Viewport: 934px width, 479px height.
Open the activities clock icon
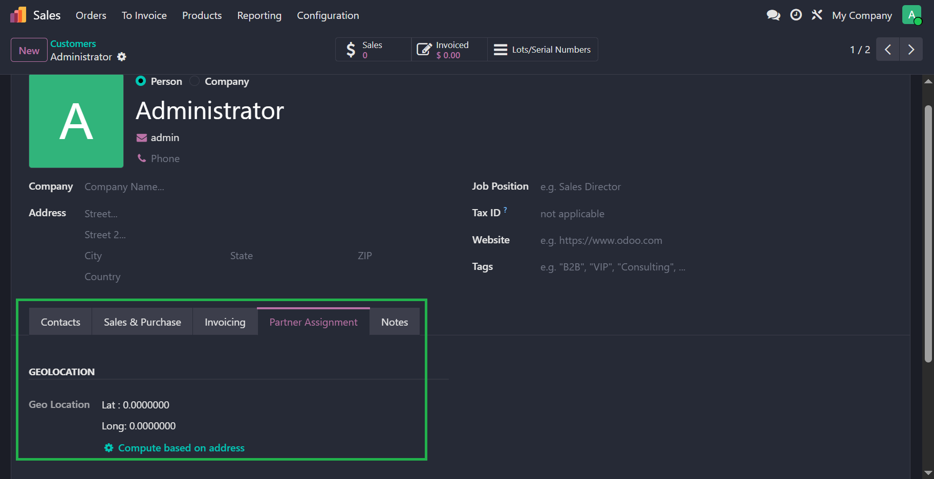(x=796, y=15)
